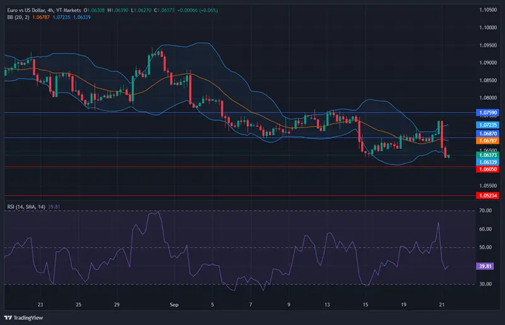Screen dimensions: 505x325
Task: Click the Sep label on the time axis
Action: (174, 304)
